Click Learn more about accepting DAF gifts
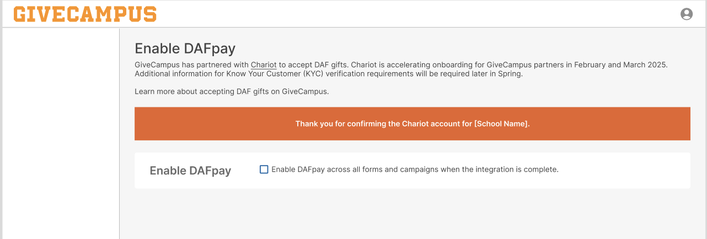This screenshot has width=707, height=239. [x=232, y=91]
